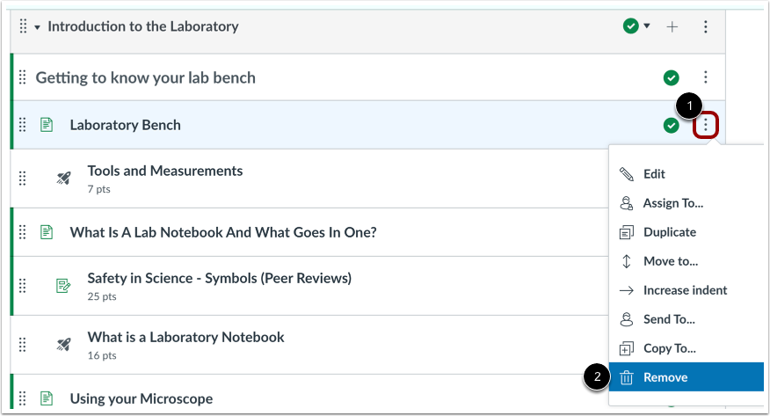The image size is (770, 416).
Task: Click the add item plus icon in module header
Action: pos(672,27)
